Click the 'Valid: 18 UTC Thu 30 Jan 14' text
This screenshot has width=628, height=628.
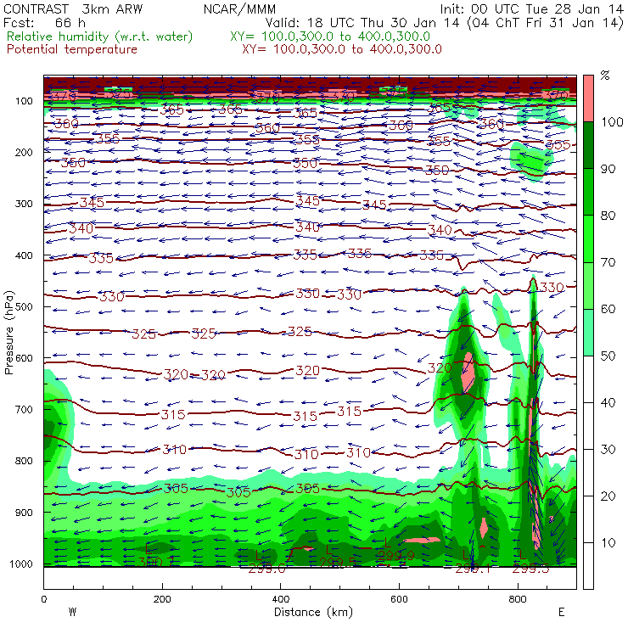coord(362,22)
